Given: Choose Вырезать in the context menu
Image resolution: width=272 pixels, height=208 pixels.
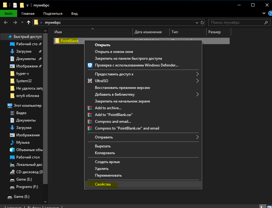Looking at the screenshot, I should click(143, 146).
